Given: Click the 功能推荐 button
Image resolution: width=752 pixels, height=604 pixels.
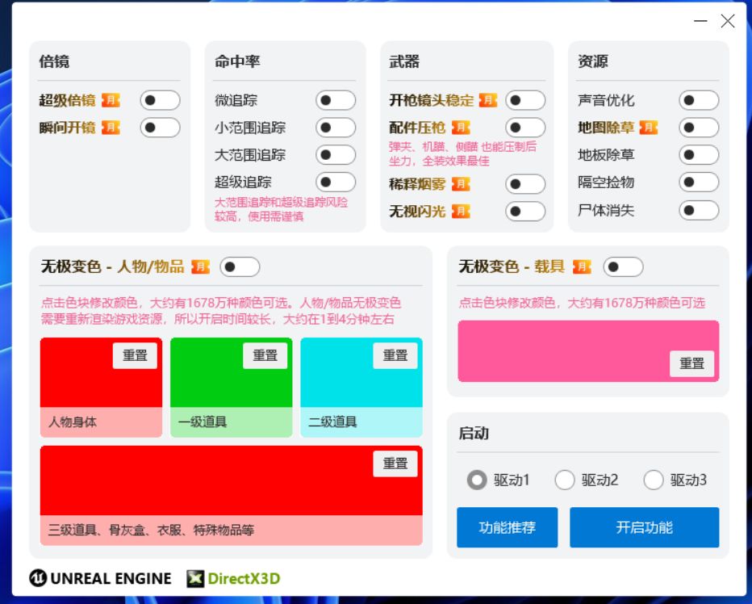Looking at the screenshot, I should [507, 527].
